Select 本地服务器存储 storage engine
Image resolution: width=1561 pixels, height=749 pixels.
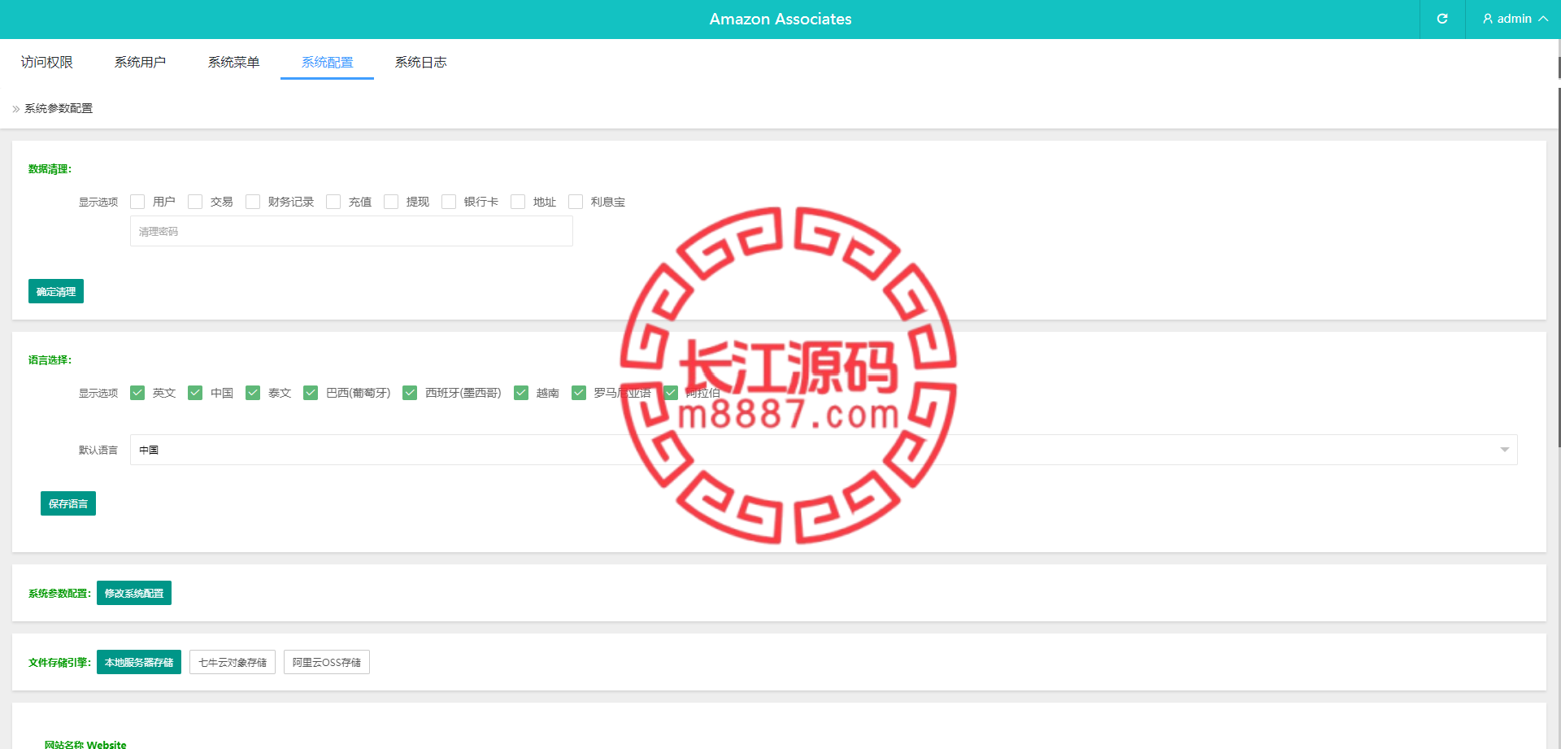coord(139,662)
